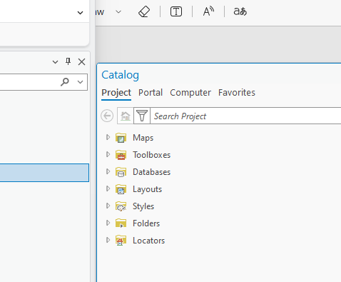This screenshot has height=282, width=341.
Task: Expand the Layouts node
Action: tap(108, 188)
